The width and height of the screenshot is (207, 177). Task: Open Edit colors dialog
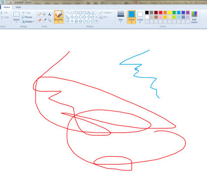[194, 17]
